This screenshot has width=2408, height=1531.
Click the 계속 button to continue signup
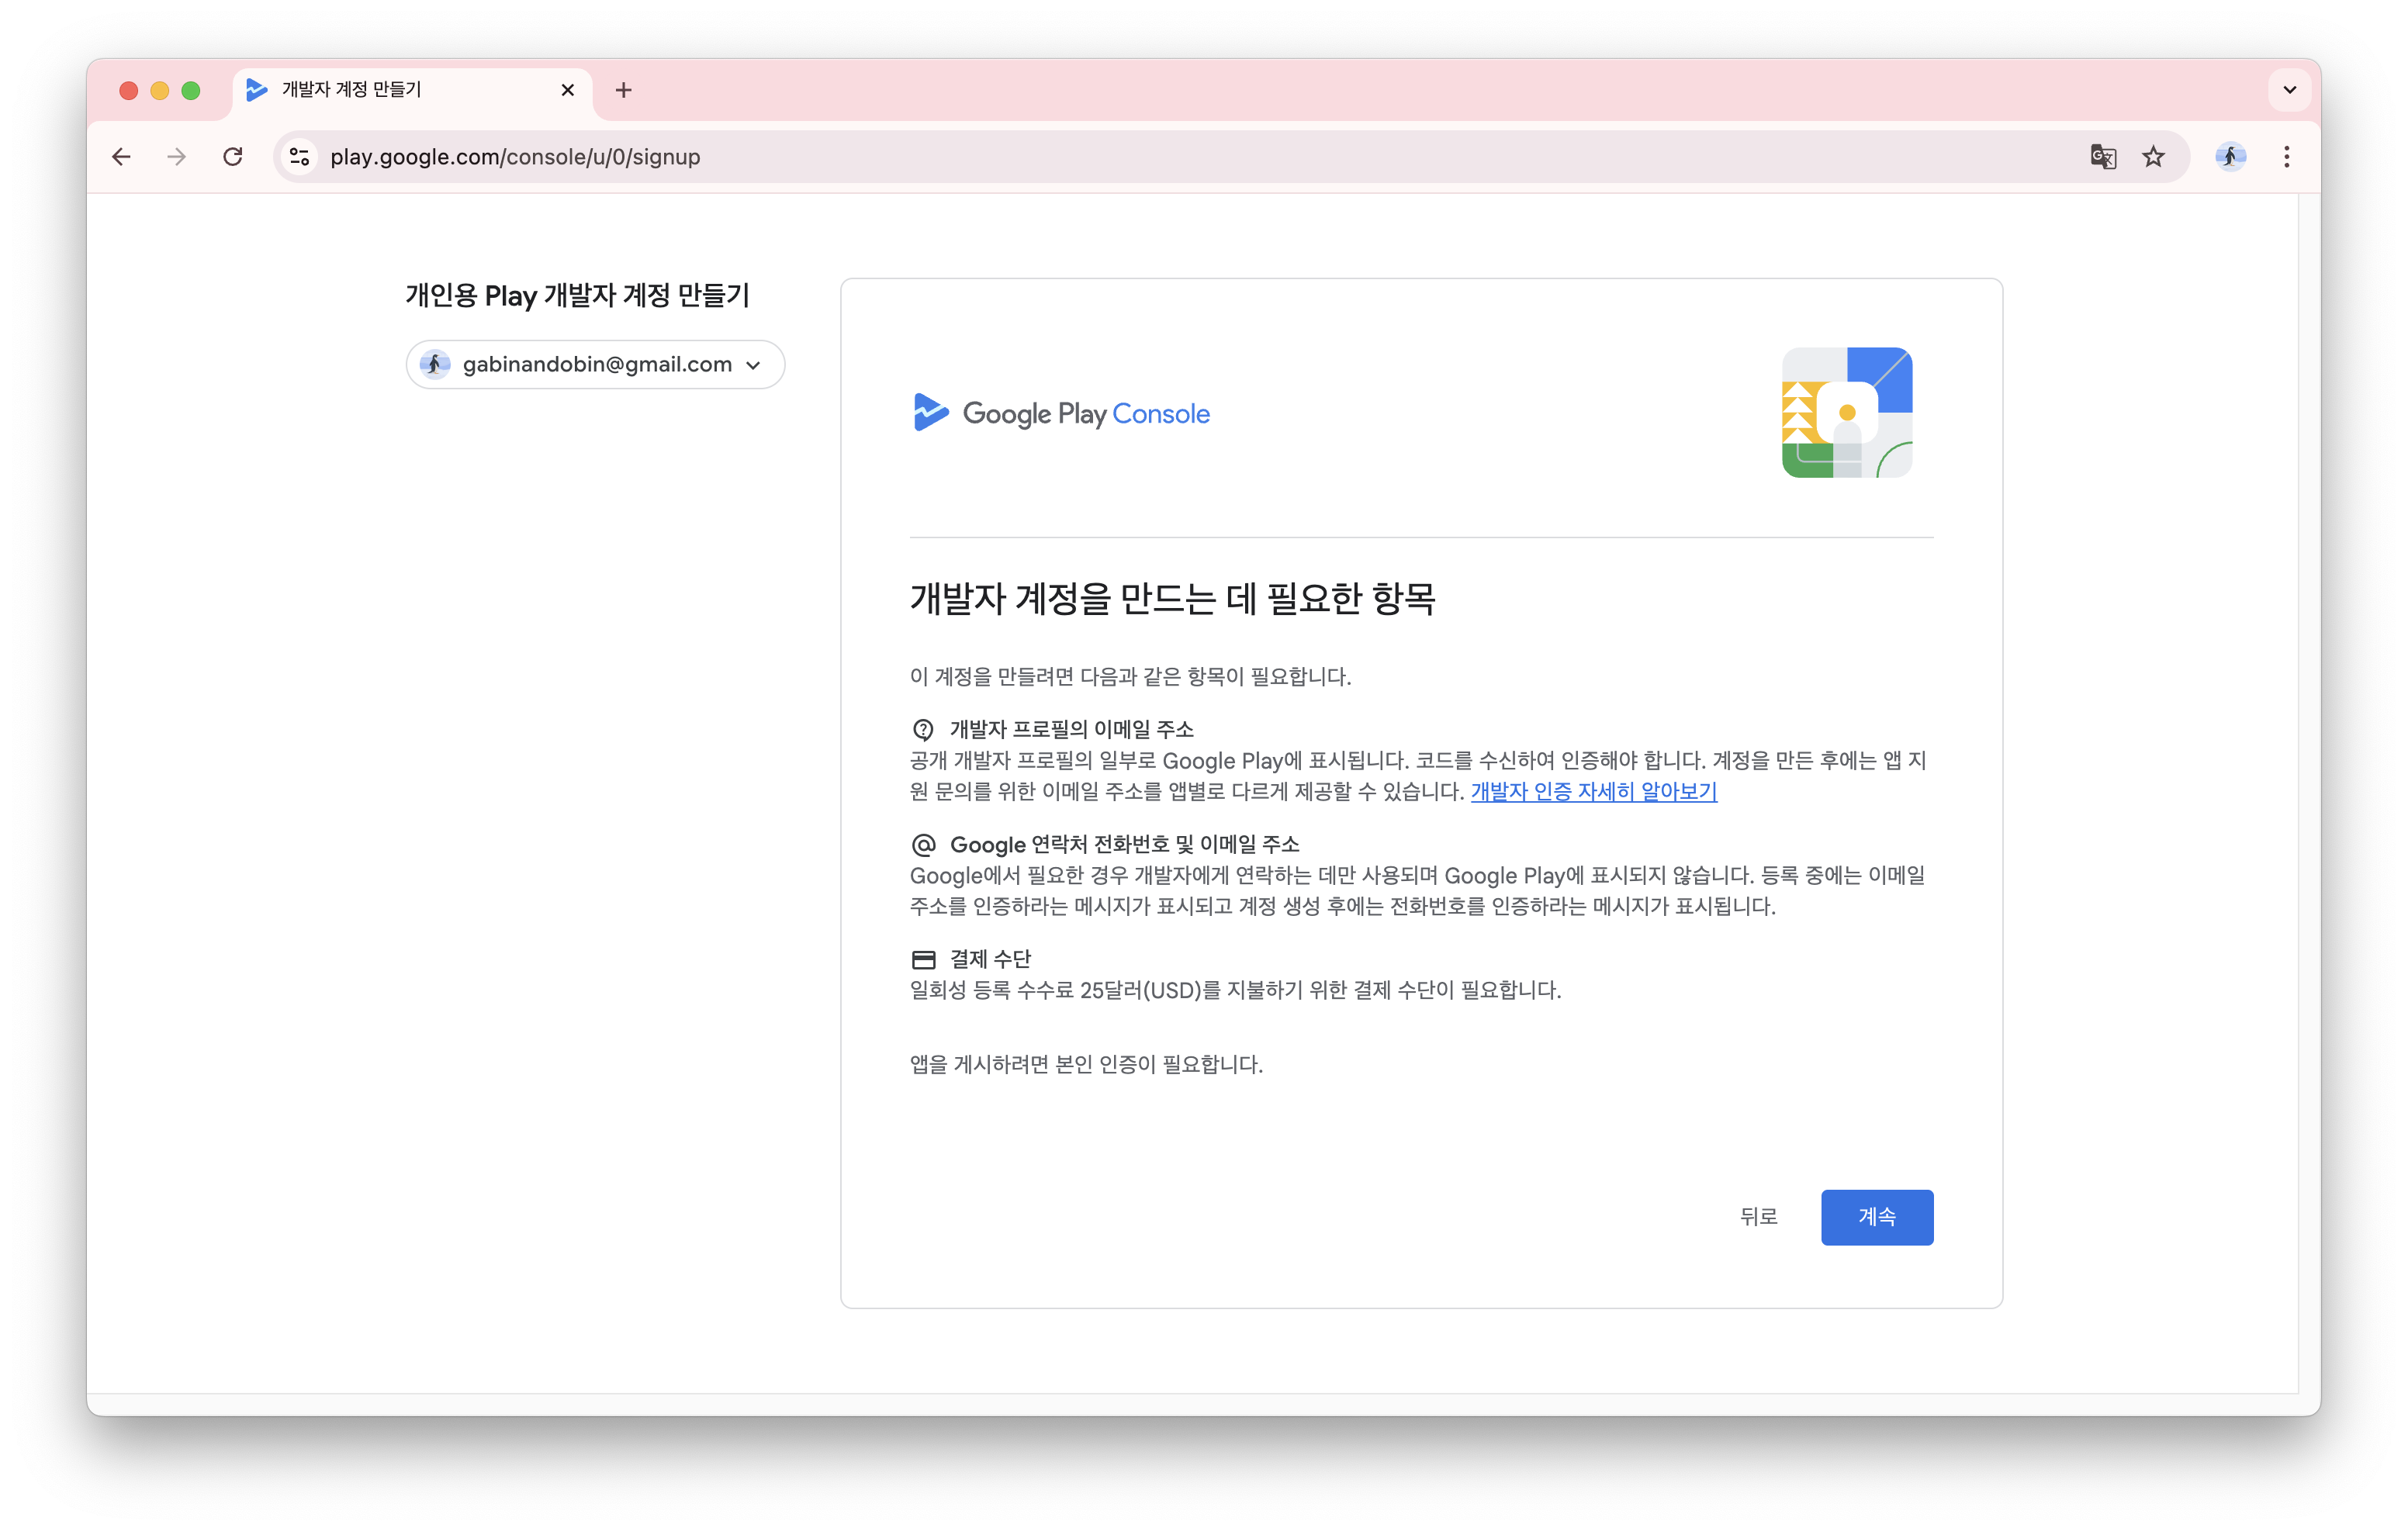[x=1876, y=1217]
